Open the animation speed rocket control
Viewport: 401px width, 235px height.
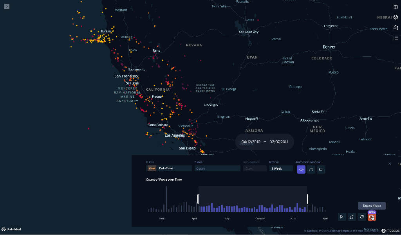(x=352, y=217)
